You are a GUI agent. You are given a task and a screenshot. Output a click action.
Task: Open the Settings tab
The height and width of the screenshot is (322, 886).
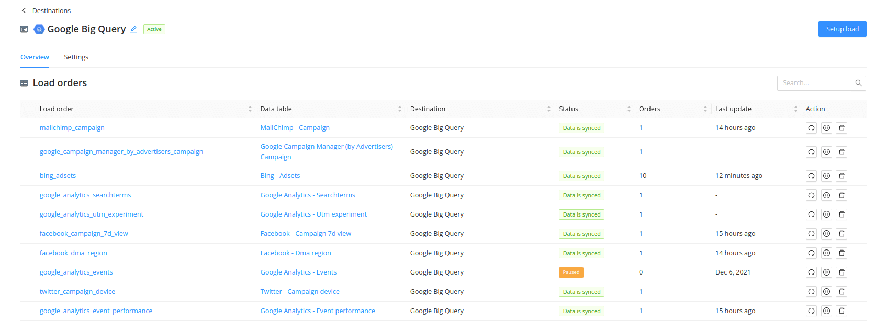[x=76, y=57]
